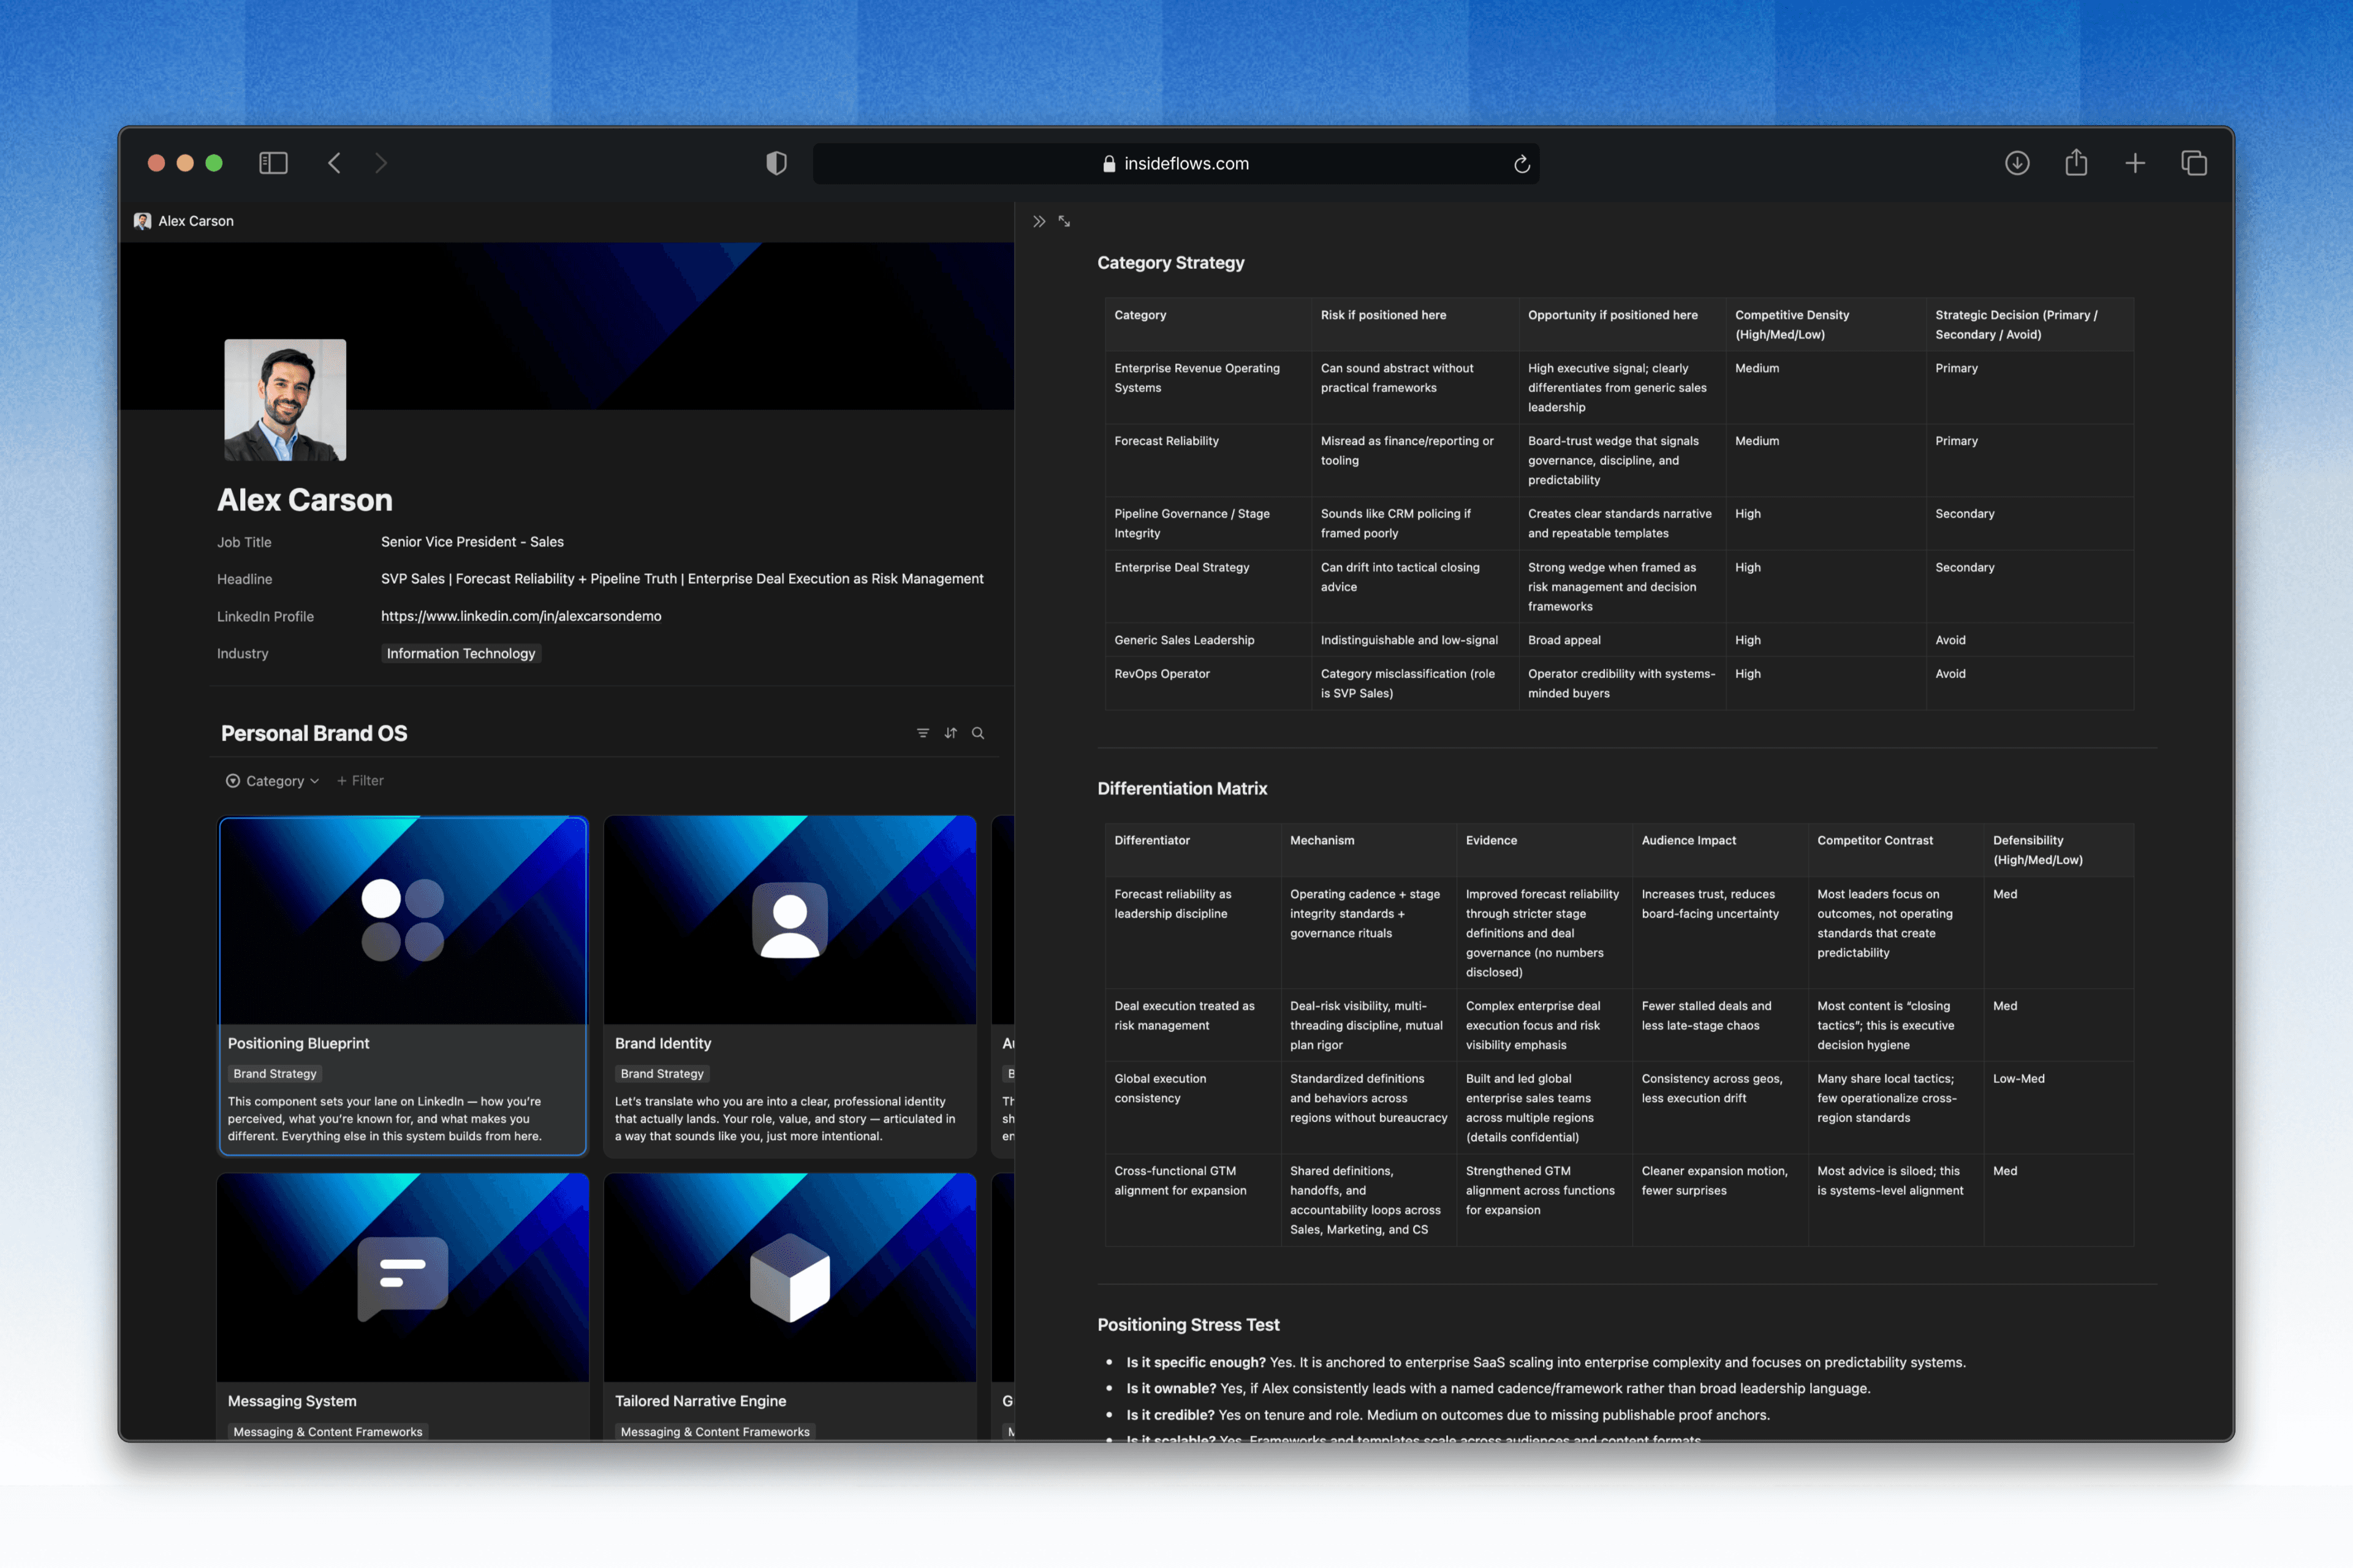Show the tab overview icon
Image resolution: width=2353 pixels, height=1568 pixels.
click(2194, 163)
